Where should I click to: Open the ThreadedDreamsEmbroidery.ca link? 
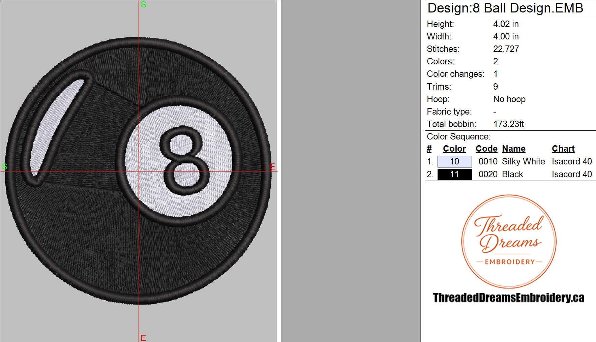(x=509, y=298)
